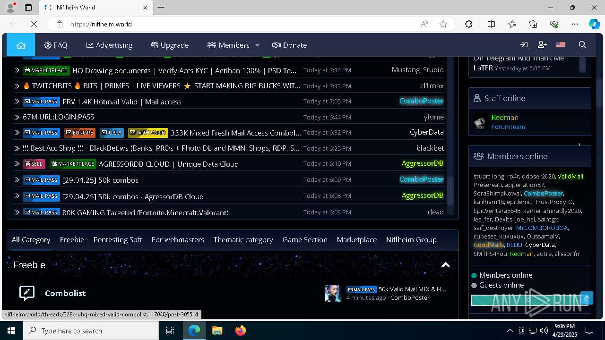
Task: Open CyberData author profile in thread list
Action: pyautogui.click(x=427, y=132)
